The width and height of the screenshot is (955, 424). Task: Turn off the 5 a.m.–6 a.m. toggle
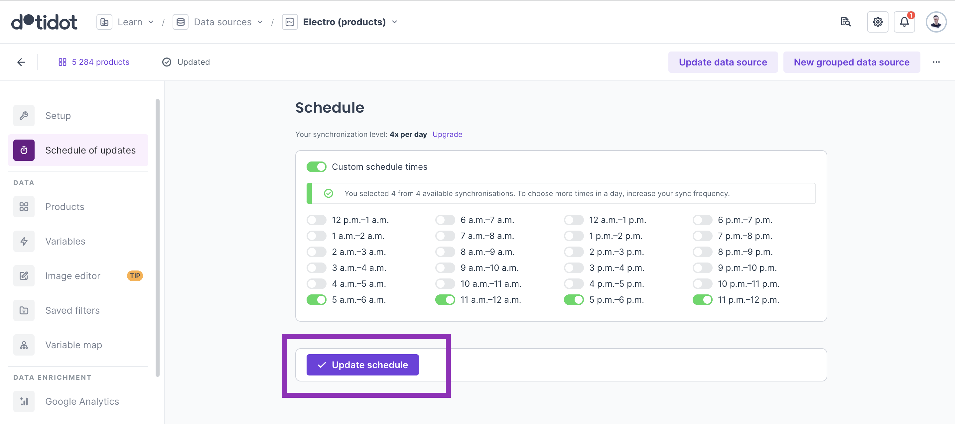click(x=316, y=299)
